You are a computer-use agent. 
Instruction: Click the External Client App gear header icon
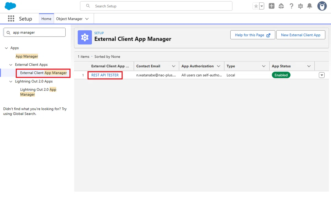85,37
